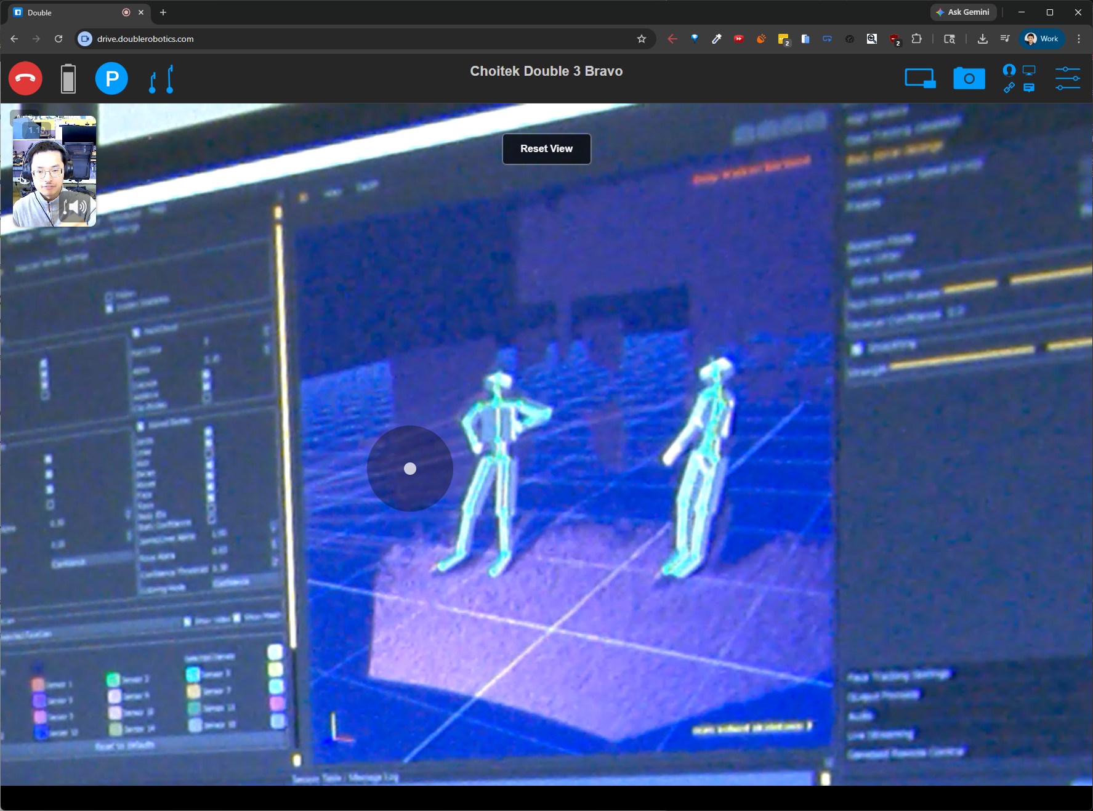Open the browser Downloads panel

pyautogui.click(x=983, y=39)
